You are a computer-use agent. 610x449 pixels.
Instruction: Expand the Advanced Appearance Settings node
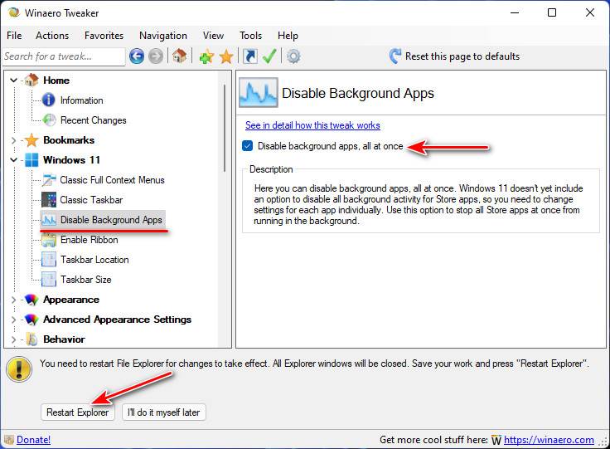click(x=13, y=320)
